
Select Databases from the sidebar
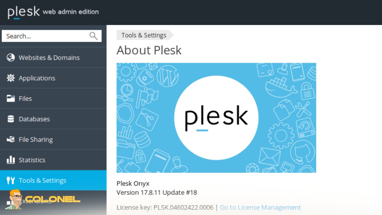tap(34, 119)
